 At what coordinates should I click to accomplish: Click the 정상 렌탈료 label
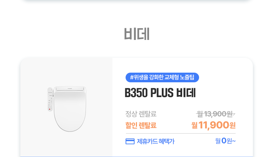click(141, 114)
